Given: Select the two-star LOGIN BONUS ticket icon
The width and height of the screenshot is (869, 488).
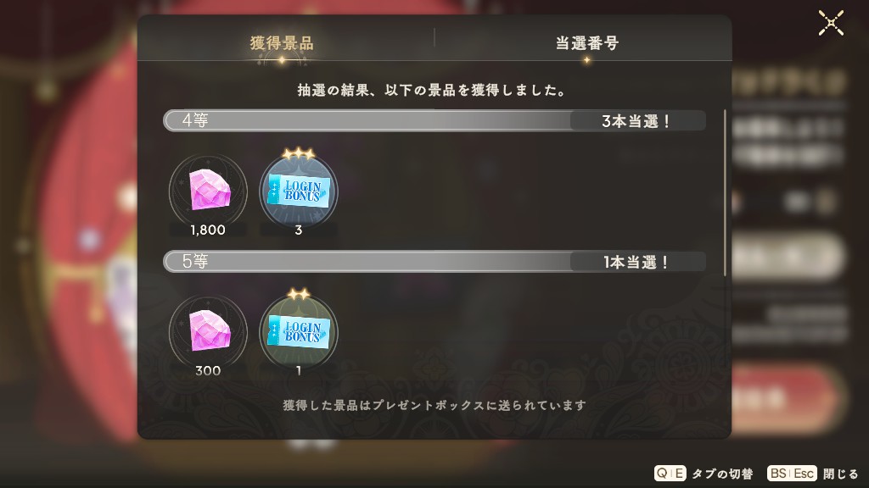Looking at the screenshot, I should coord(299,331).
